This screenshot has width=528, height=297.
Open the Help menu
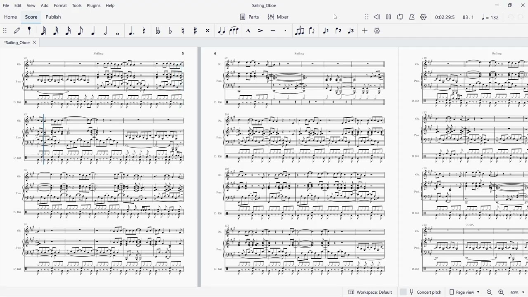[x=110, y=5]
